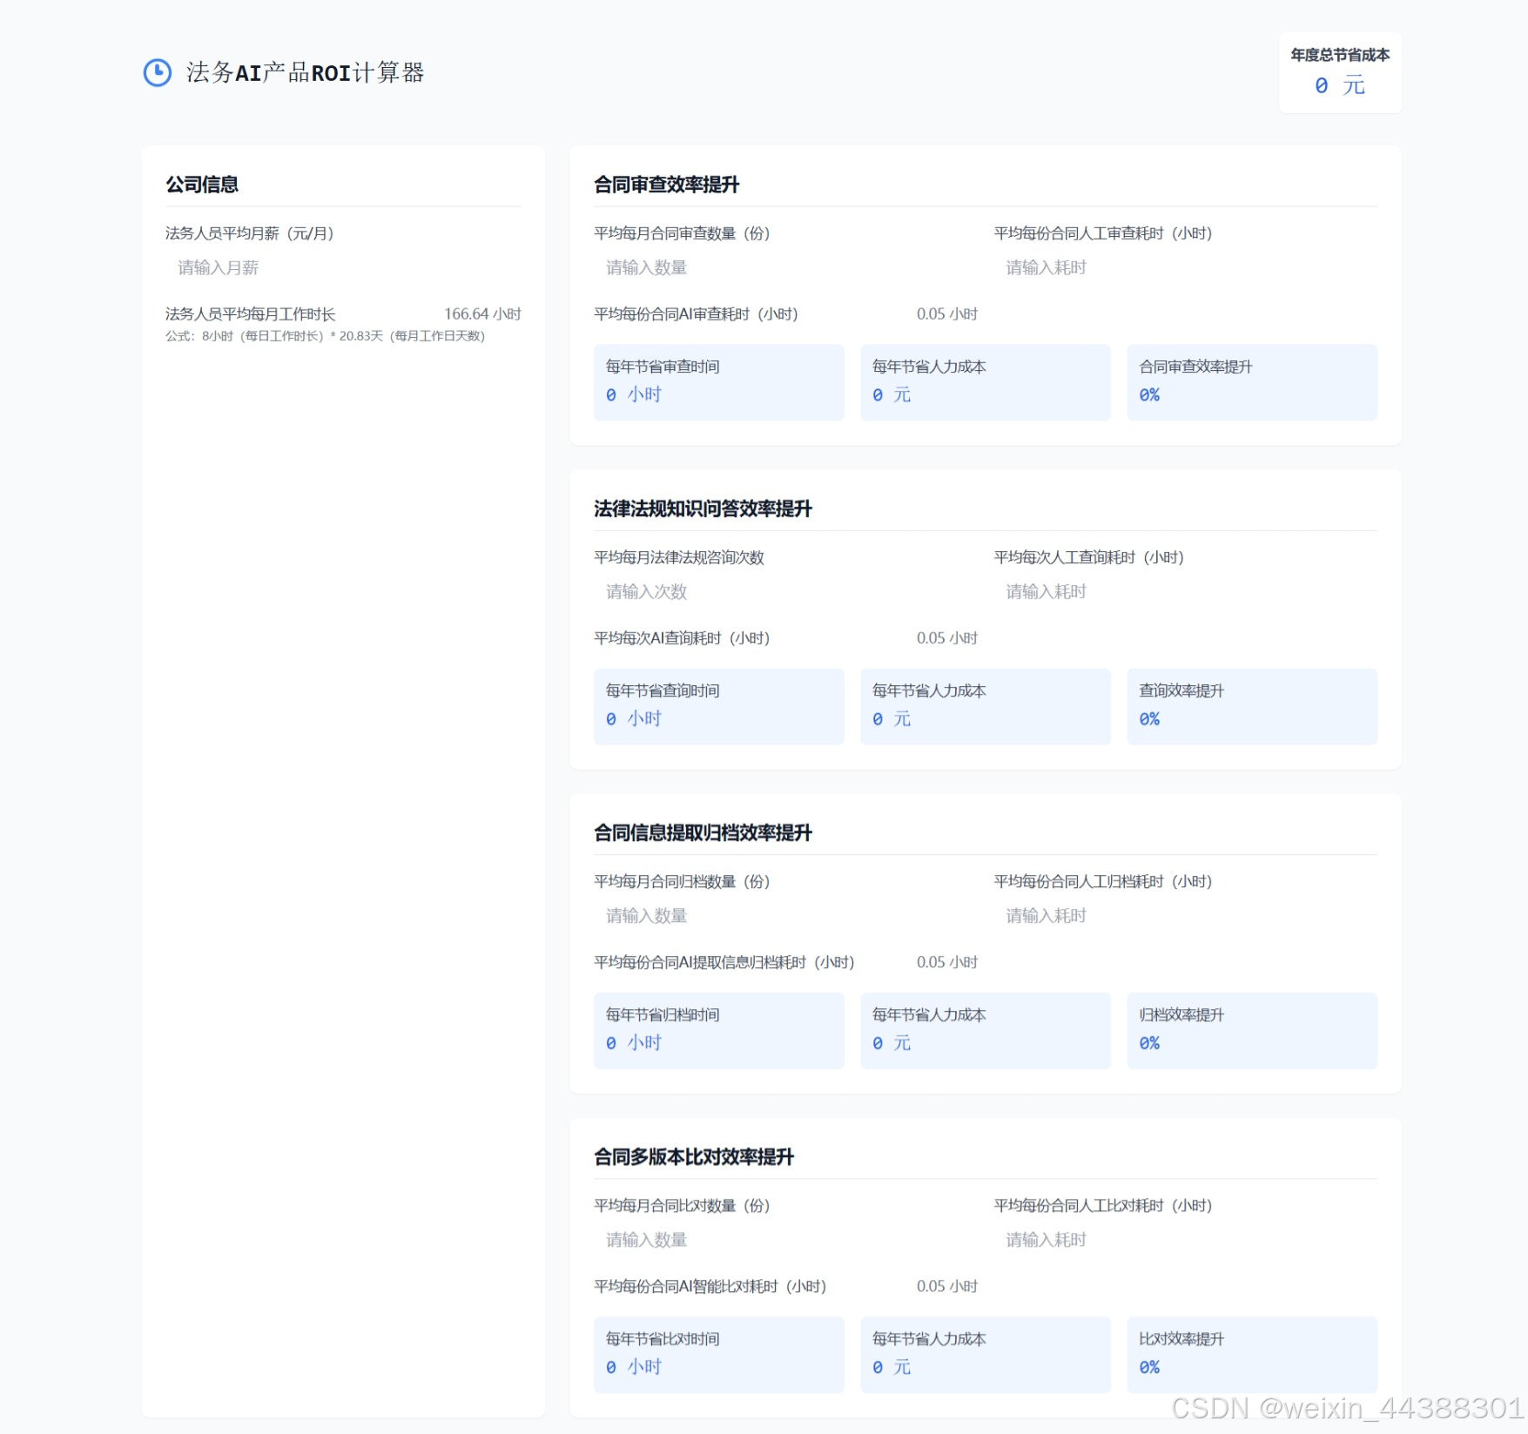Image resolution: width=1528 pixels, height=1434 pixels.
Task: Focus the 平均每份合同人工比对耗时 input field
Action: 1185,1239
